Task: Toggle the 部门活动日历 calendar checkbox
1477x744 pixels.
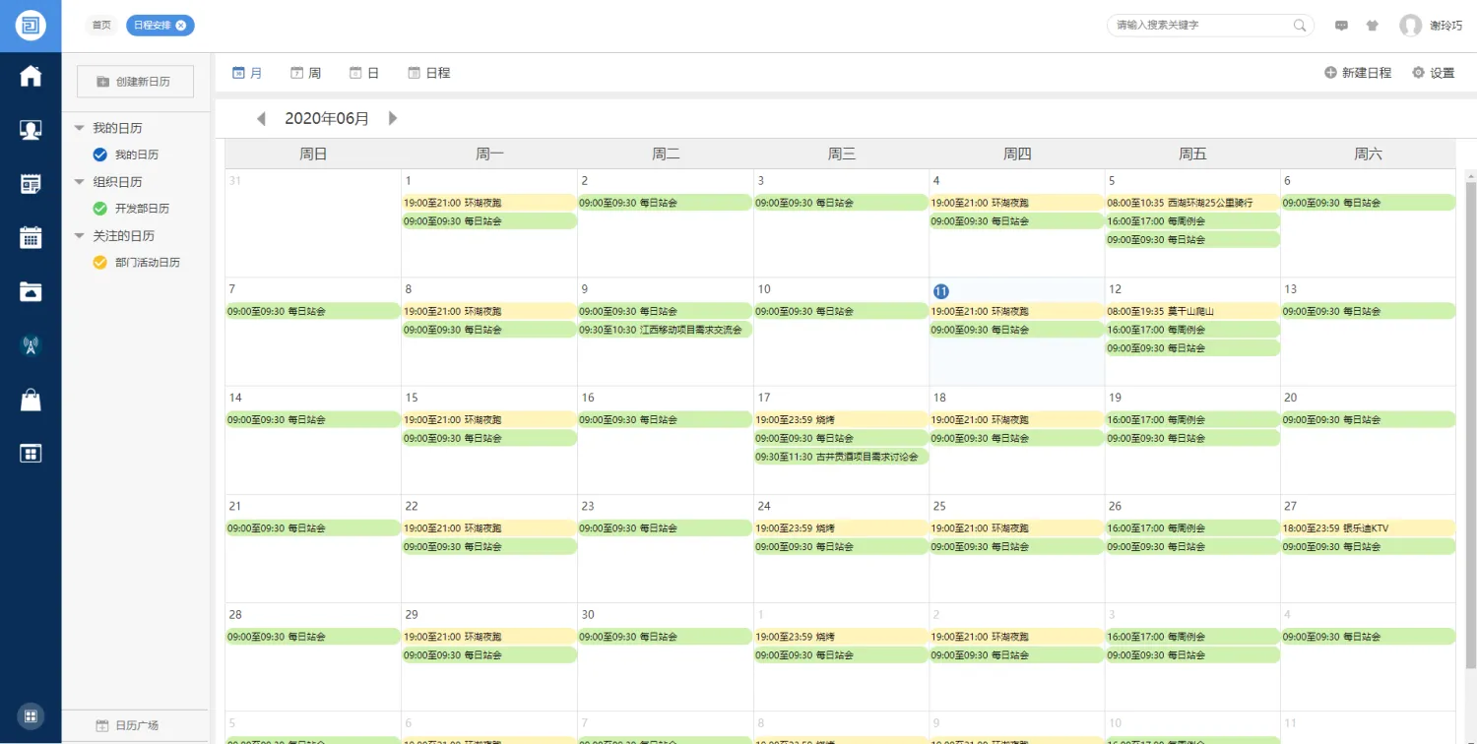Action: (x=99, y=263)
